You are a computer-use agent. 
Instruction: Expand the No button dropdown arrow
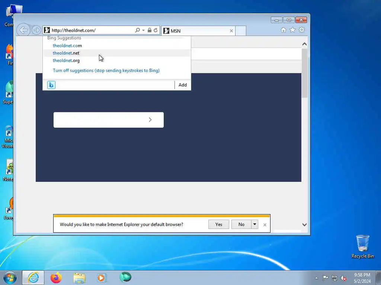point(254,225)
